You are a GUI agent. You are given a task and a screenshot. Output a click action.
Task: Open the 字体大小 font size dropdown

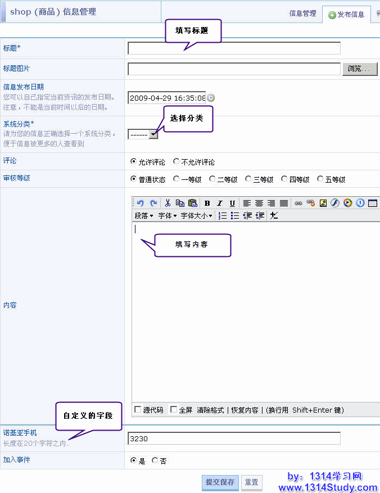click(197, 216)
